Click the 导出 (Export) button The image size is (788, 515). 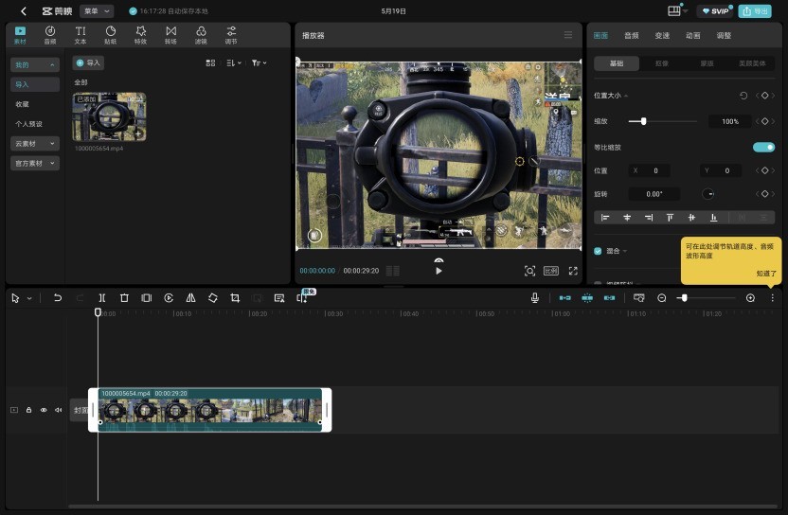[755, 11]
